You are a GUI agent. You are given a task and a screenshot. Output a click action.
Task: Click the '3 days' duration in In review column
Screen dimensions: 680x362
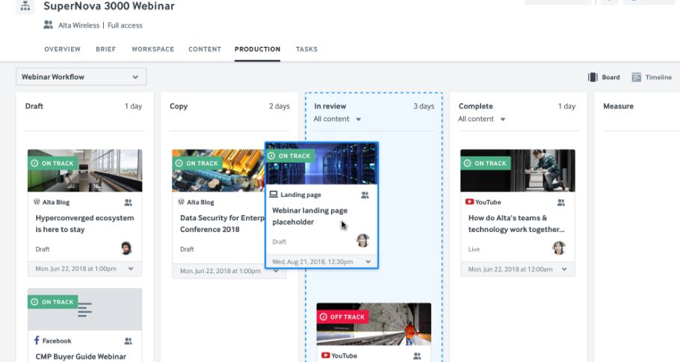click(x=424, y=106)
